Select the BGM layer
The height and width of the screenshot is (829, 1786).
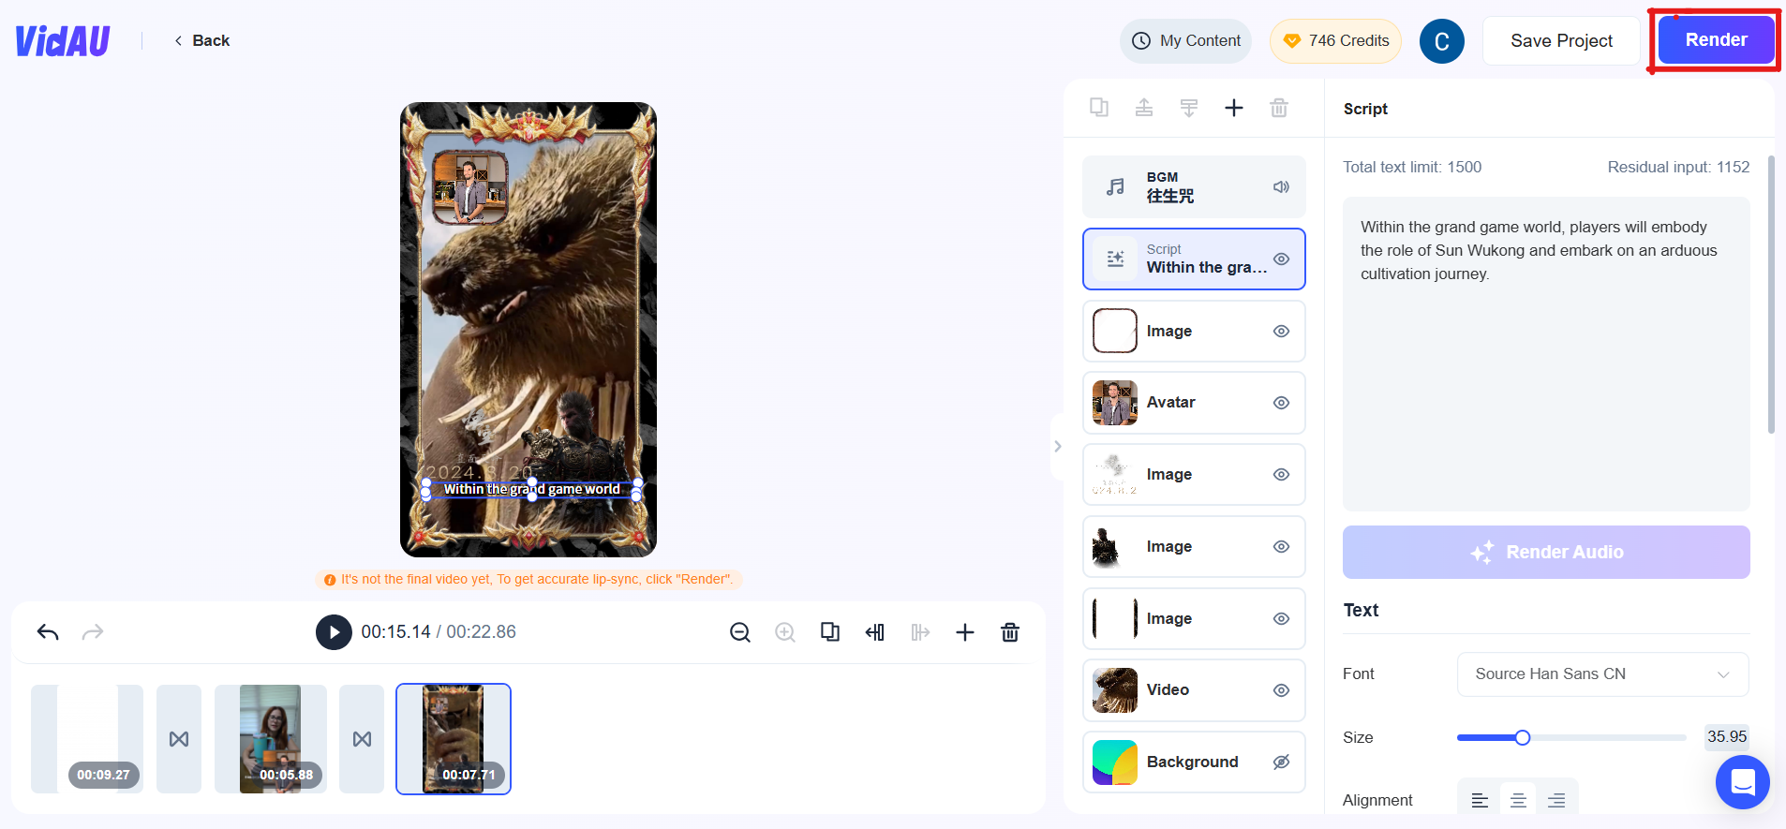coord(1194,187)
